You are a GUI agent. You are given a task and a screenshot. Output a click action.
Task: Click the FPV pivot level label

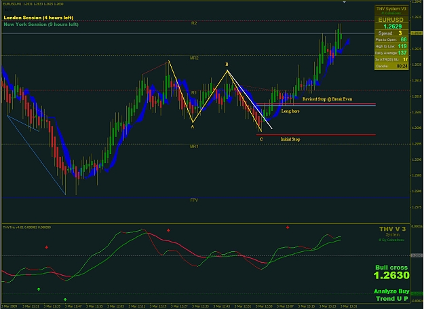click(x=194, y=200)
